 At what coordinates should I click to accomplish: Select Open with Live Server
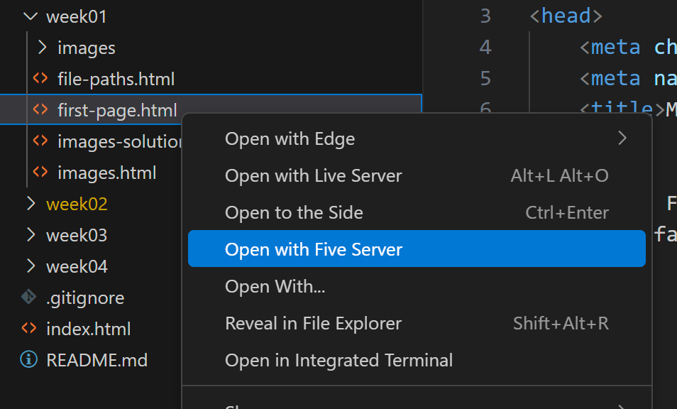coord(313,175)
